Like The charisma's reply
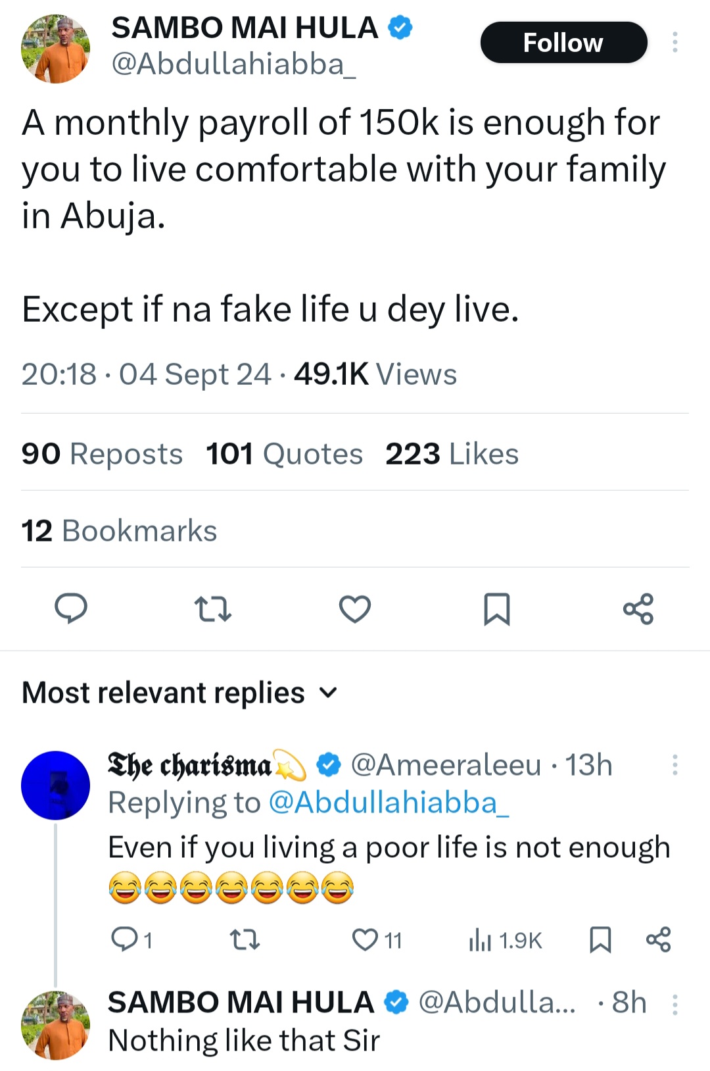 (366, 940)
